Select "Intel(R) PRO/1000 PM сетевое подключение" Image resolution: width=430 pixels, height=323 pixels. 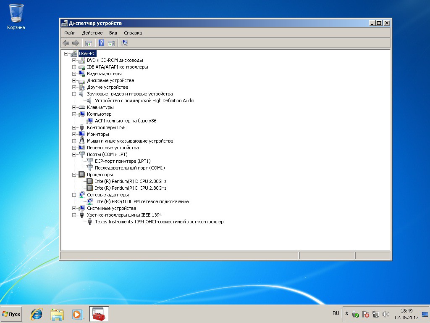point(142,201)
